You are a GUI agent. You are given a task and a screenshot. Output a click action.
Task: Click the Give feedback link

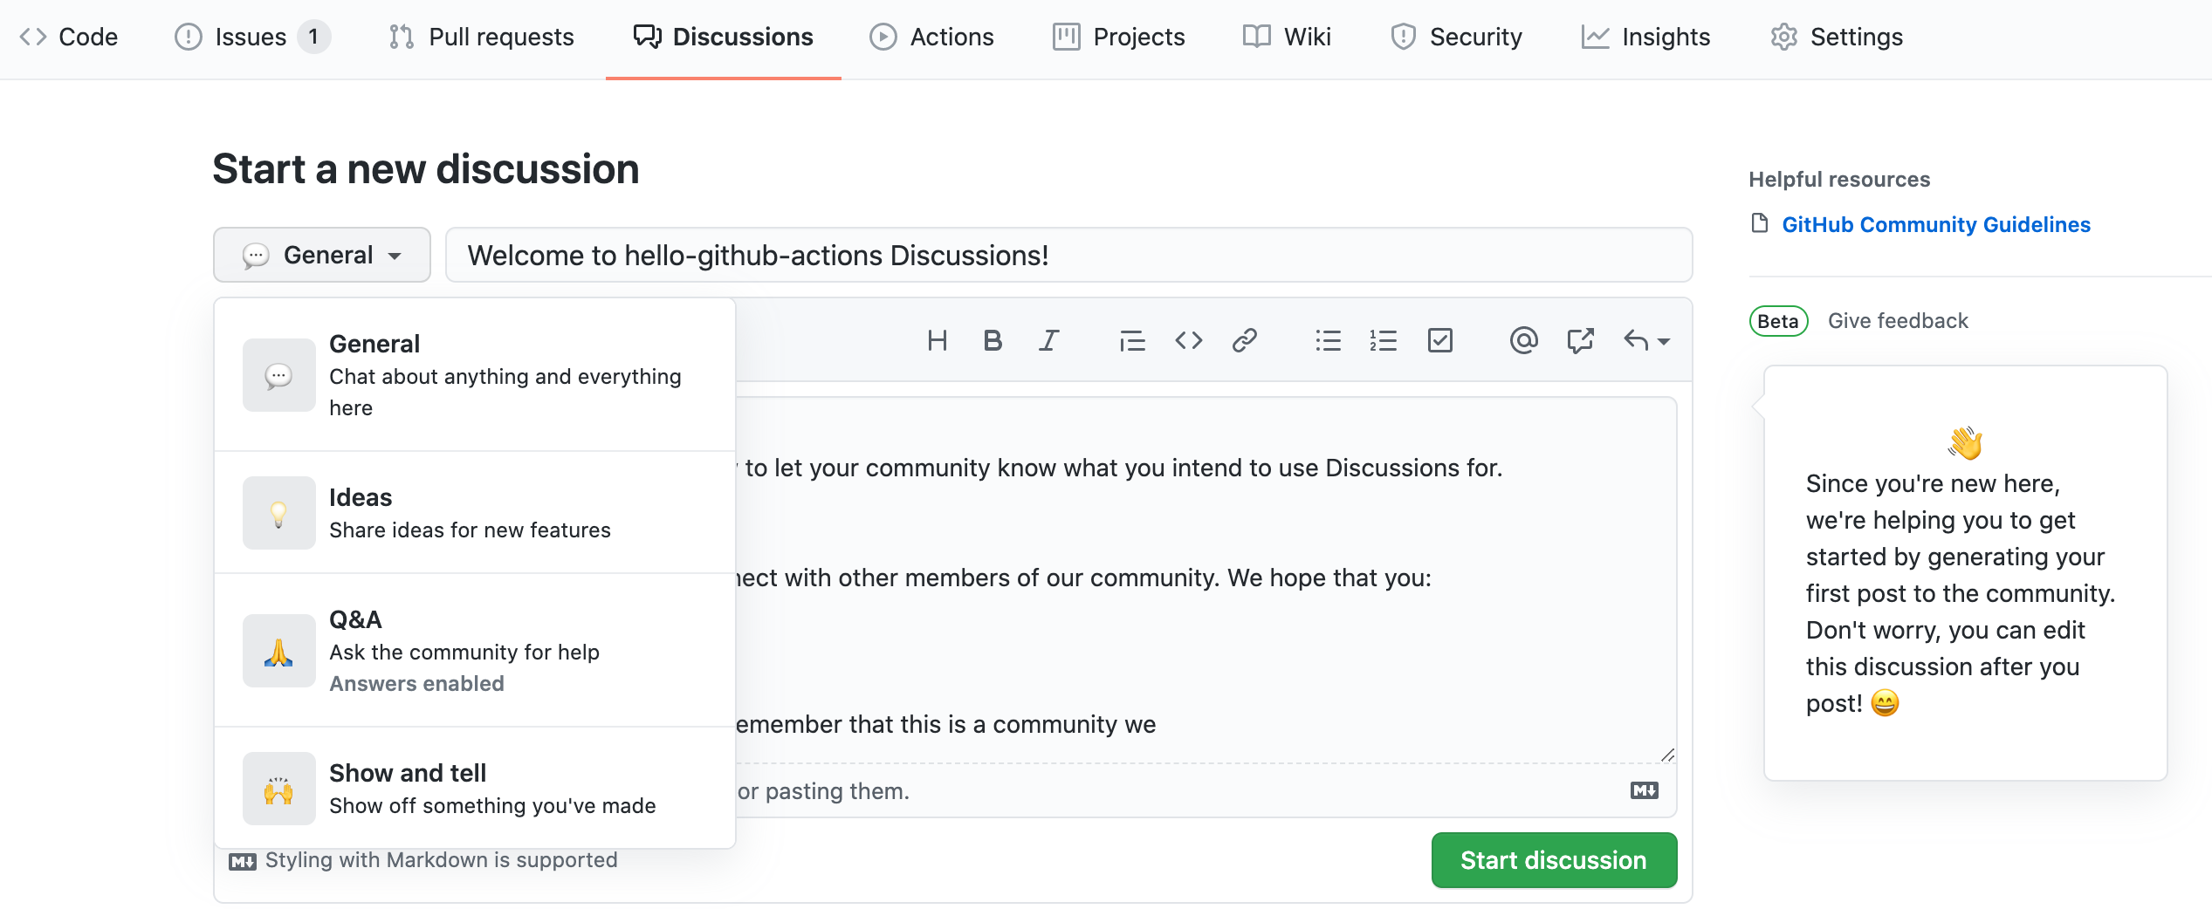[1898, 321]
